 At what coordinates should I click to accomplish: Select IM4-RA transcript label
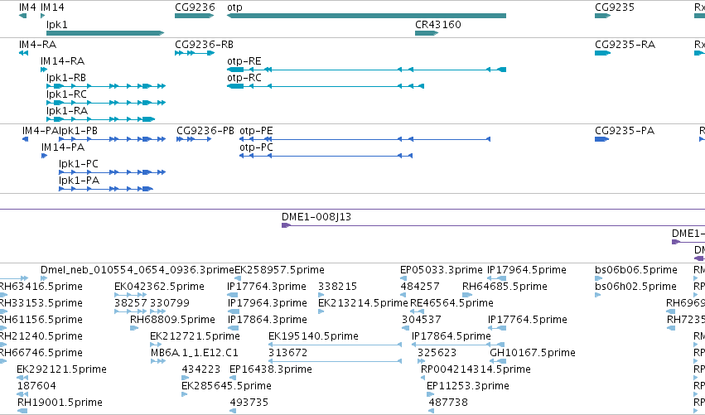[x=38, y=45]
